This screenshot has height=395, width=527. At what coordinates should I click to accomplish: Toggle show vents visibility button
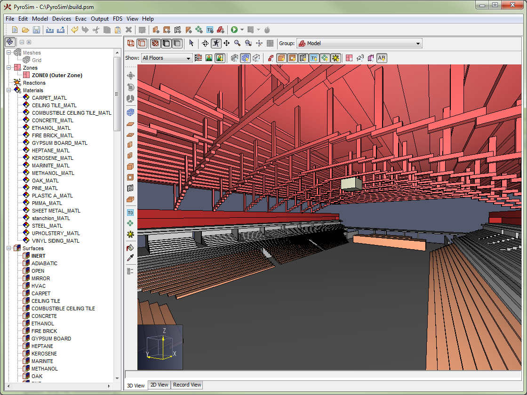coord(303,58)
